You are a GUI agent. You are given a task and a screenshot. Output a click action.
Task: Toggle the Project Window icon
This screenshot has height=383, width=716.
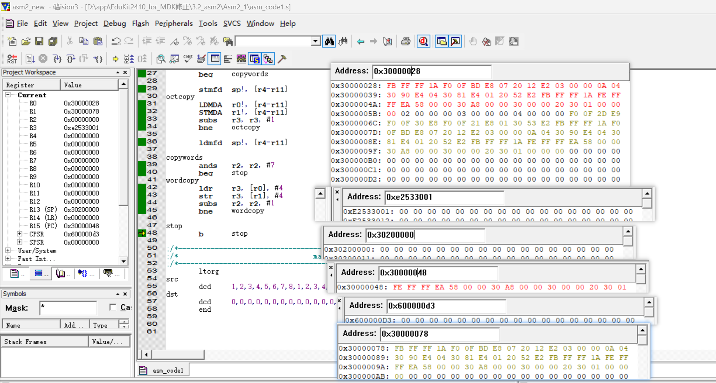(442, 41)
